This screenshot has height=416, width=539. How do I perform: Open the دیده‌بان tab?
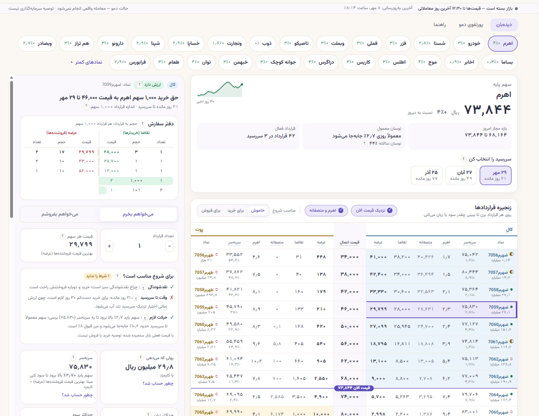pos(504,25)
